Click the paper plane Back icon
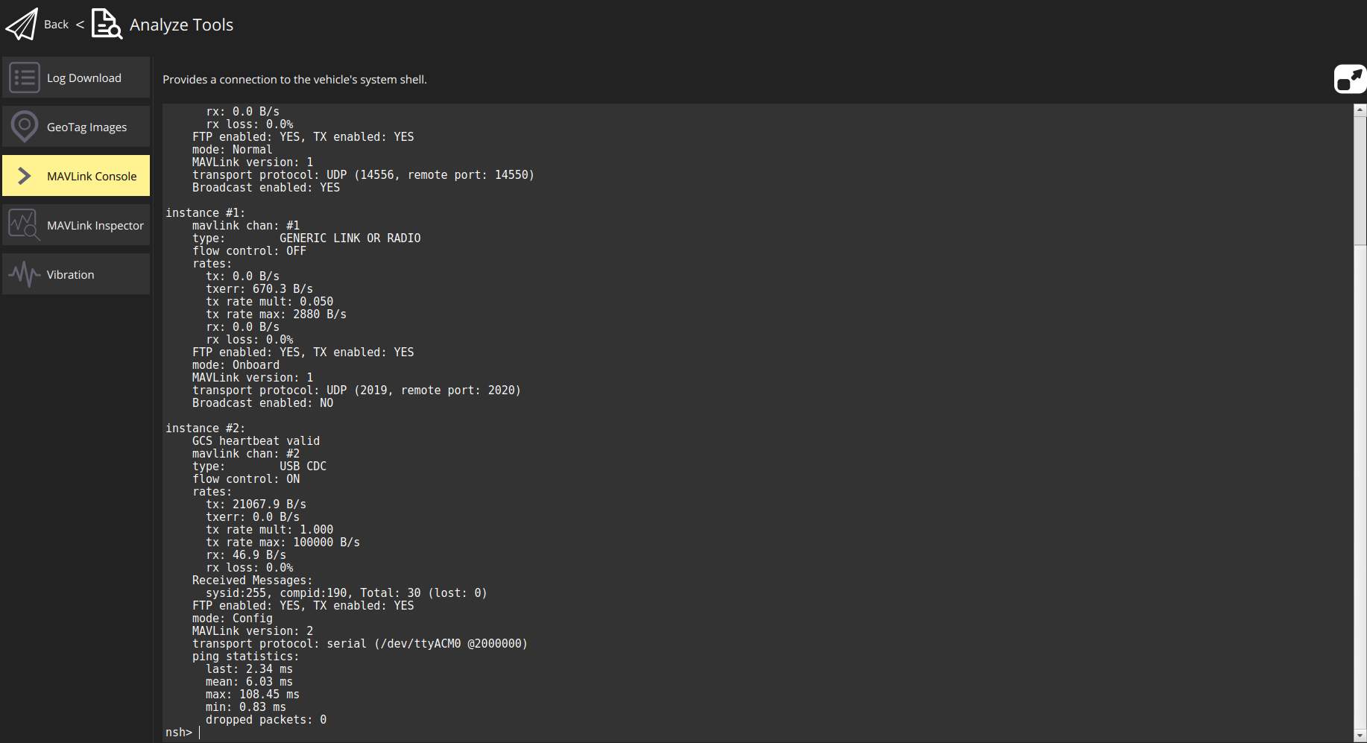This screenshot has height=743, width=1367. (x=21, y=24)
